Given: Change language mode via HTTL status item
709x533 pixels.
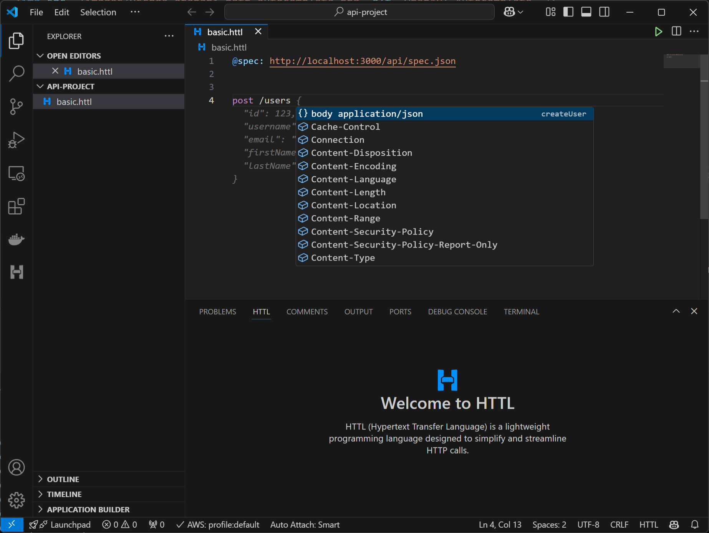Looking at the screenshot, I should [649, 525].
